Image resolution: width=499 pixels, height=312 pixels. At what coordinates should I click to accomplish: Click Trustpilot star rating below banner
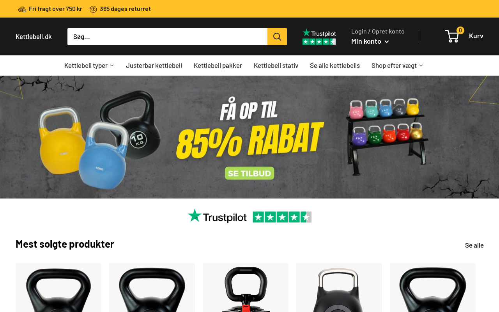pos(282,217)
